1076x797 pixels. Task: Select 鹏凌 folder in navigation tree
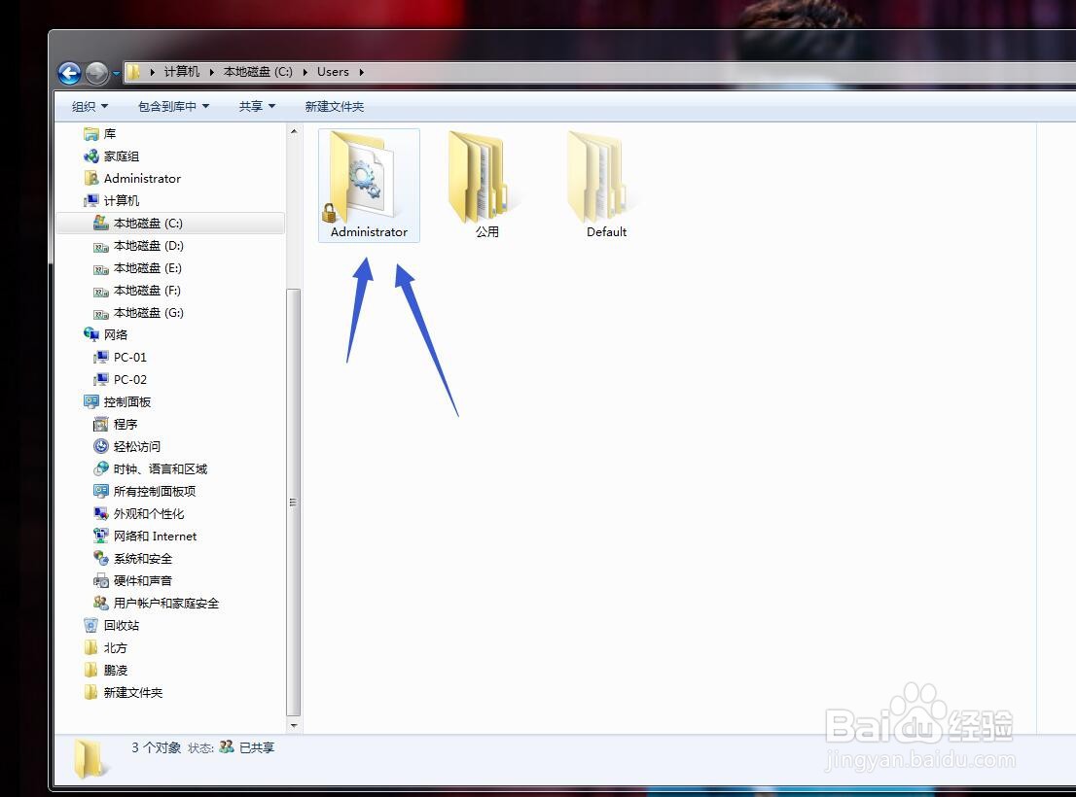click(x=106, y=671)
